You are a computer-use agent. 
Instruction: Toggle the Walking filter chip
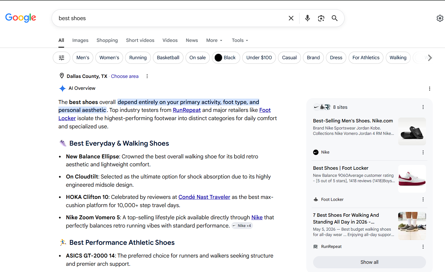(398, 58)
